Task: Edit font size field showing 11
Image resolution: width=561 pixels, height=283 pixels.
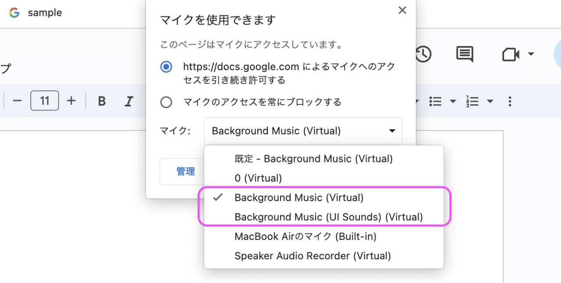Action: (45, 101)
